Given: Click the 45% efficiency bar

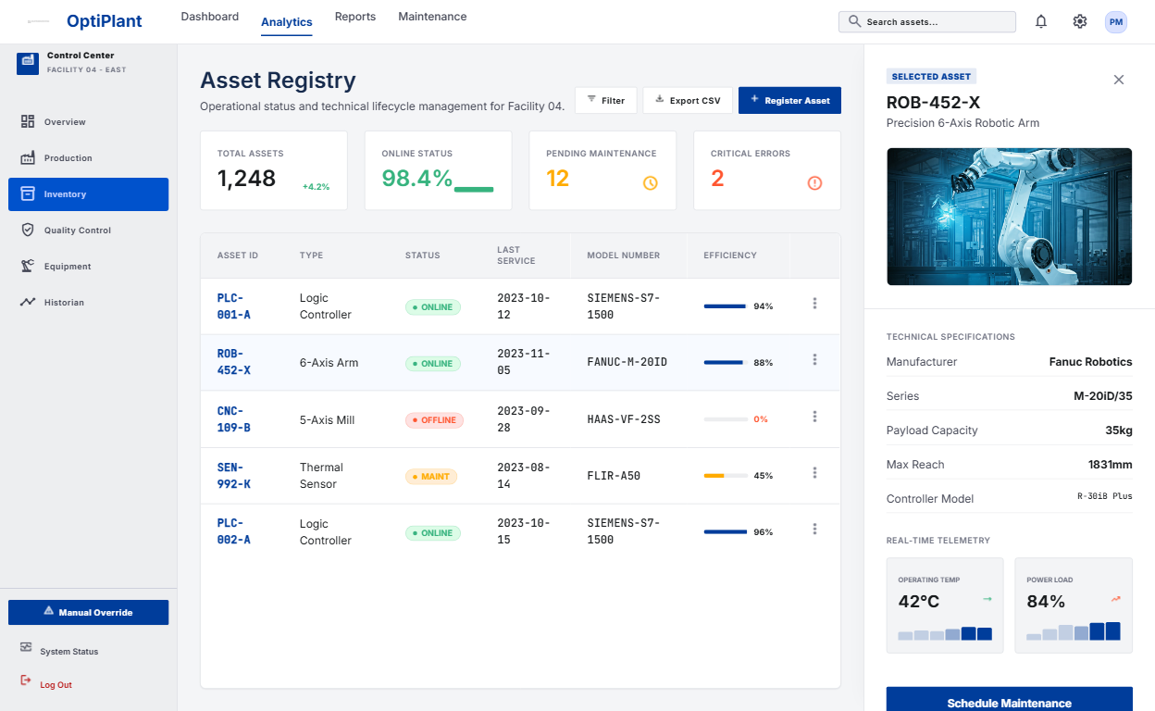Looking at the screenshot, I should pyautogui.click(x=726, y=476).
